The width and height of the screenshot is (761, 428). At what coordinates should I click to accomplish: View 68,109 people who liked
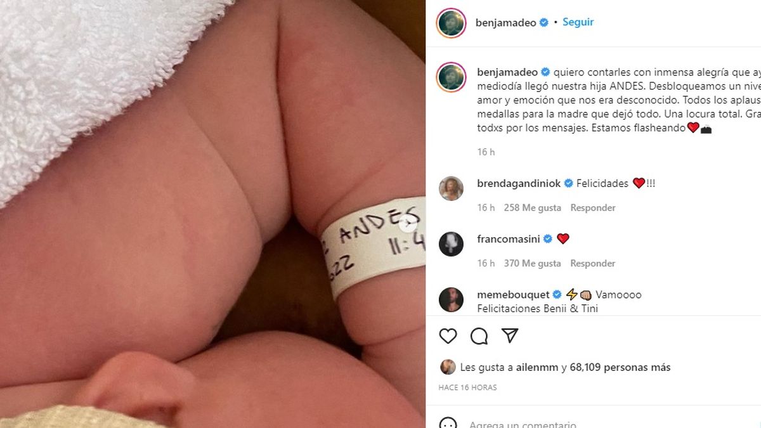tap(620, 367)
